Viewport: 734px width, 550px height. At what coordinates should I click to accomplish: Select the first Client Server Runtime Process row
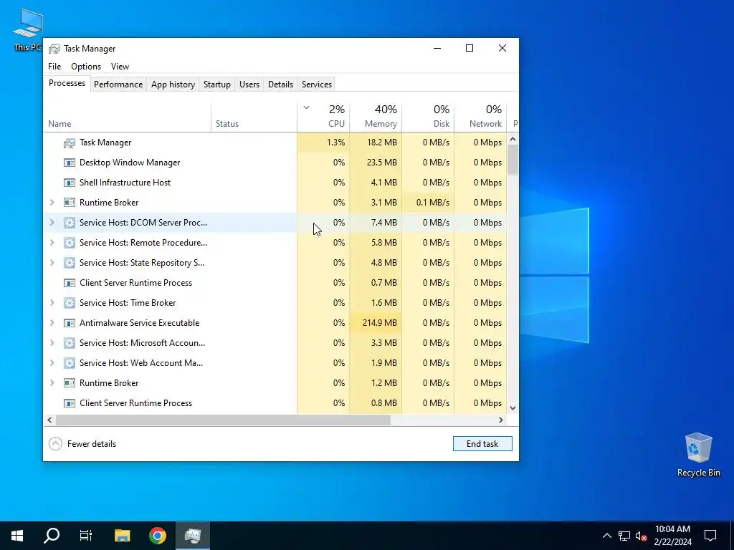tap(275, 283)
